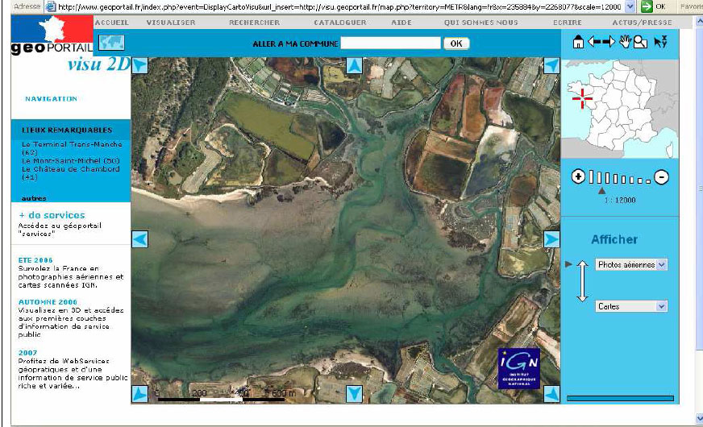Click the tallest bar on zoom scale
The image size is (703, 427).
(590, 177)
